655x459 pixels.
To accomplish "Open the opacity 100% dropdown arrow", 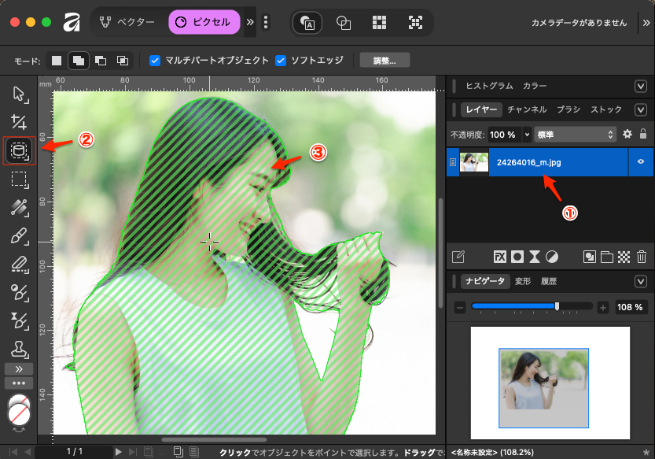I will (527, 134).
